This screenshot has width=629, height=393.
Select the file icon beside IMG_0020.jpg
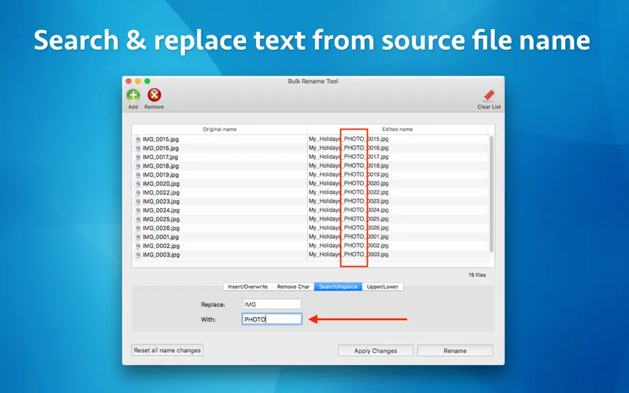(138, 184)
